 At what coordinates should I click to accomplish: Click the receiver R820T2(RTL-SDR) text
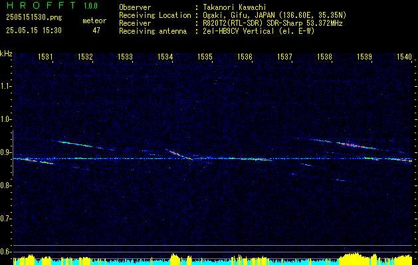(x=233, y=23)
